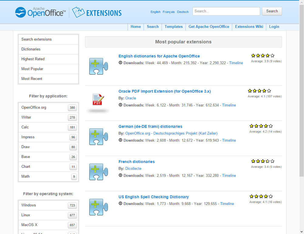The image size is (304, 234).
Task: Filter extensions by Calc
Action: coord(48,127)
